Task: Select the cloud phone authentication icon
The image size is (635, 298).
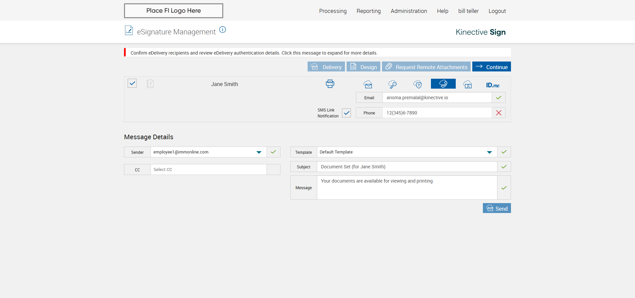Action: pos(443,84)
